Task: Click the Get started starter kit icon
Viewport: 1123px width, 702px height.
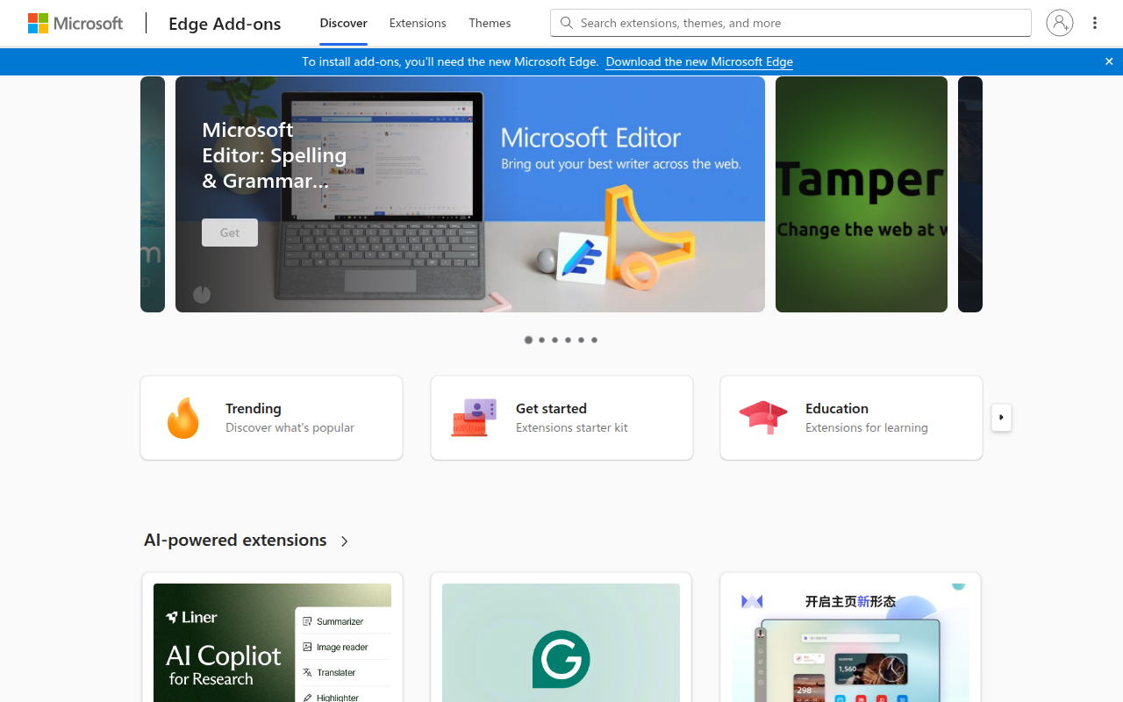Action: 474,418
